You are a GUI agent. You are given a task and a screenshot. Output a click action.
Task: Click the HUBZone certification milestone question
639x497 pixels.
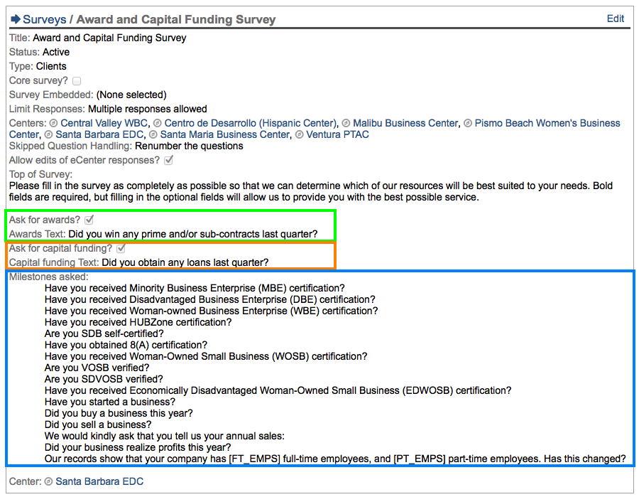pos(138,322)
